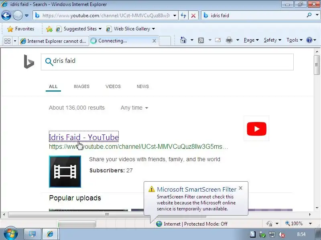
Task: Open the recent pages dropdown arrow
Action: click(26, 16)
